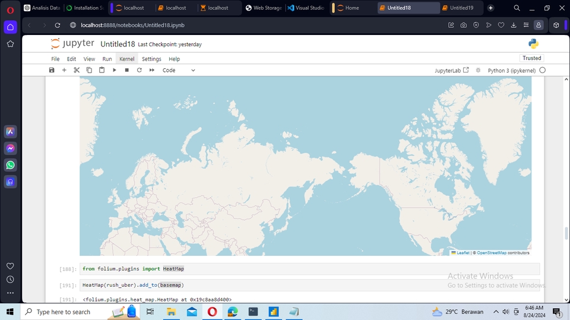Open the taskbar volume speaker icon
The width and height of the screenshot is (570, 320).
coord(506,312)
